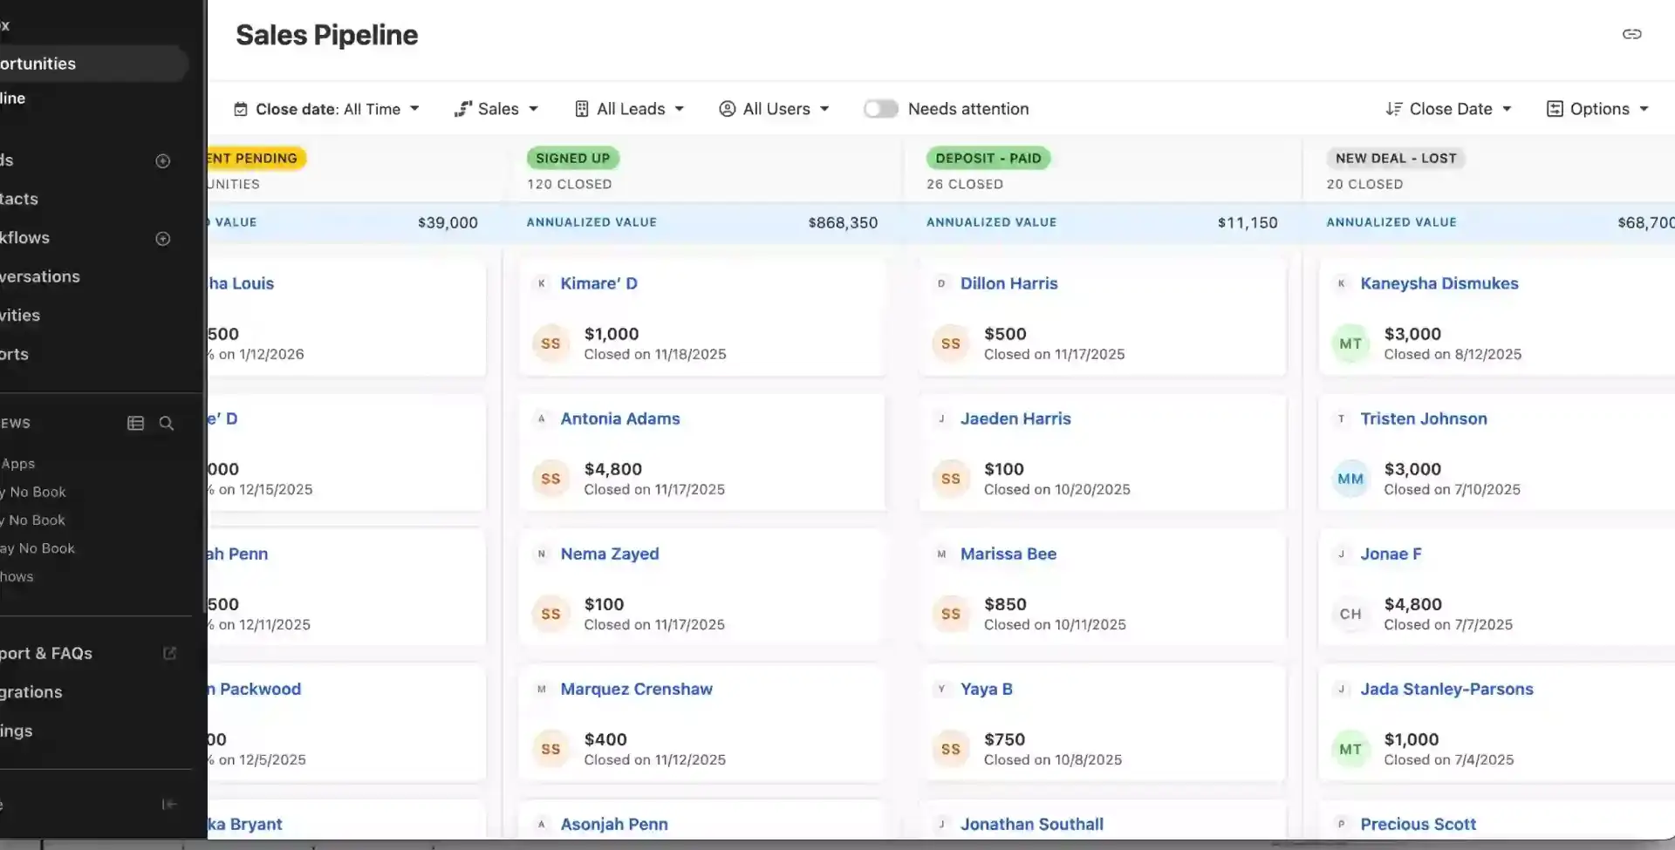
Task: Click 'Closed on 11/18/2025' text
Action: 655,354
